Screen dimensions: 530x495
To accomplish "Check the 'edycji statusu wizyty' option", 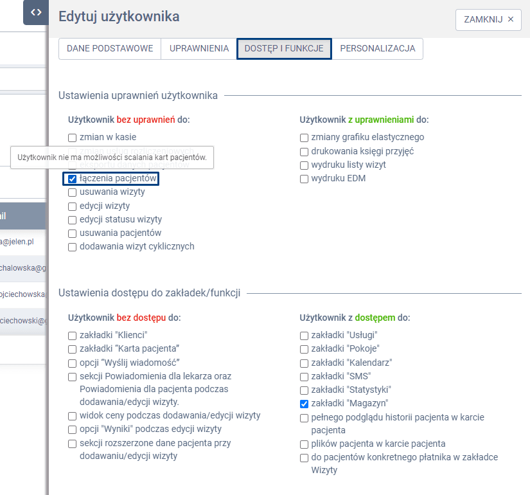I will (73, 220).
